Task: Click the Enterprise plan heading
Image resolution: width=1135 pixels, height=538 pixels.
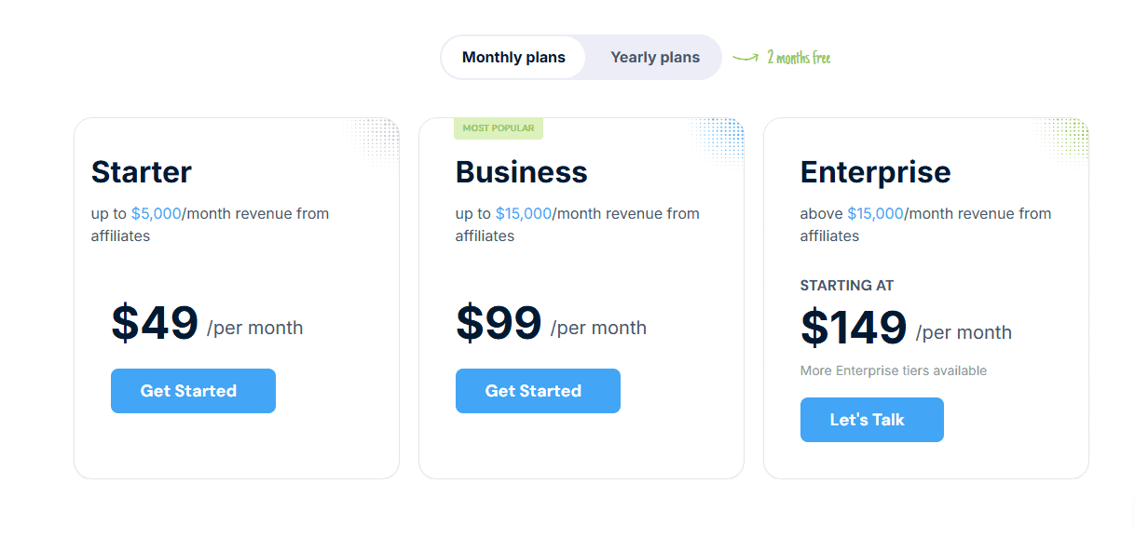Action: tap(876, 172)
